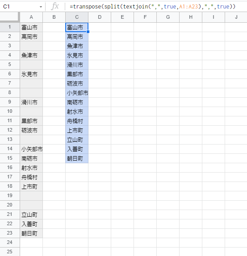This screenshot has width=247, height=256.
Task: Click cell A4 containing 魚津市
Action: (31, 55)
